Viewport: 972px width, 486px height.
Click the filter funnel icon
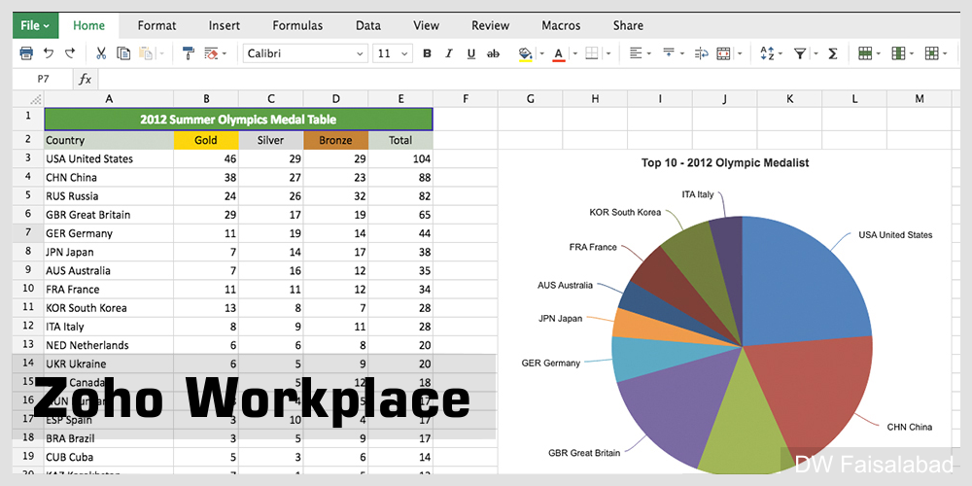(x=800, y=53)
